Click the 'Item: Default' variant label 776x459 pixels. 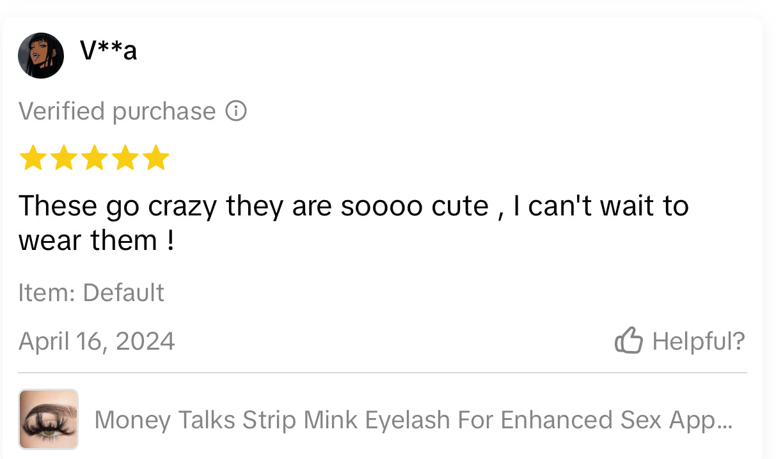click(x=91, y=293)
